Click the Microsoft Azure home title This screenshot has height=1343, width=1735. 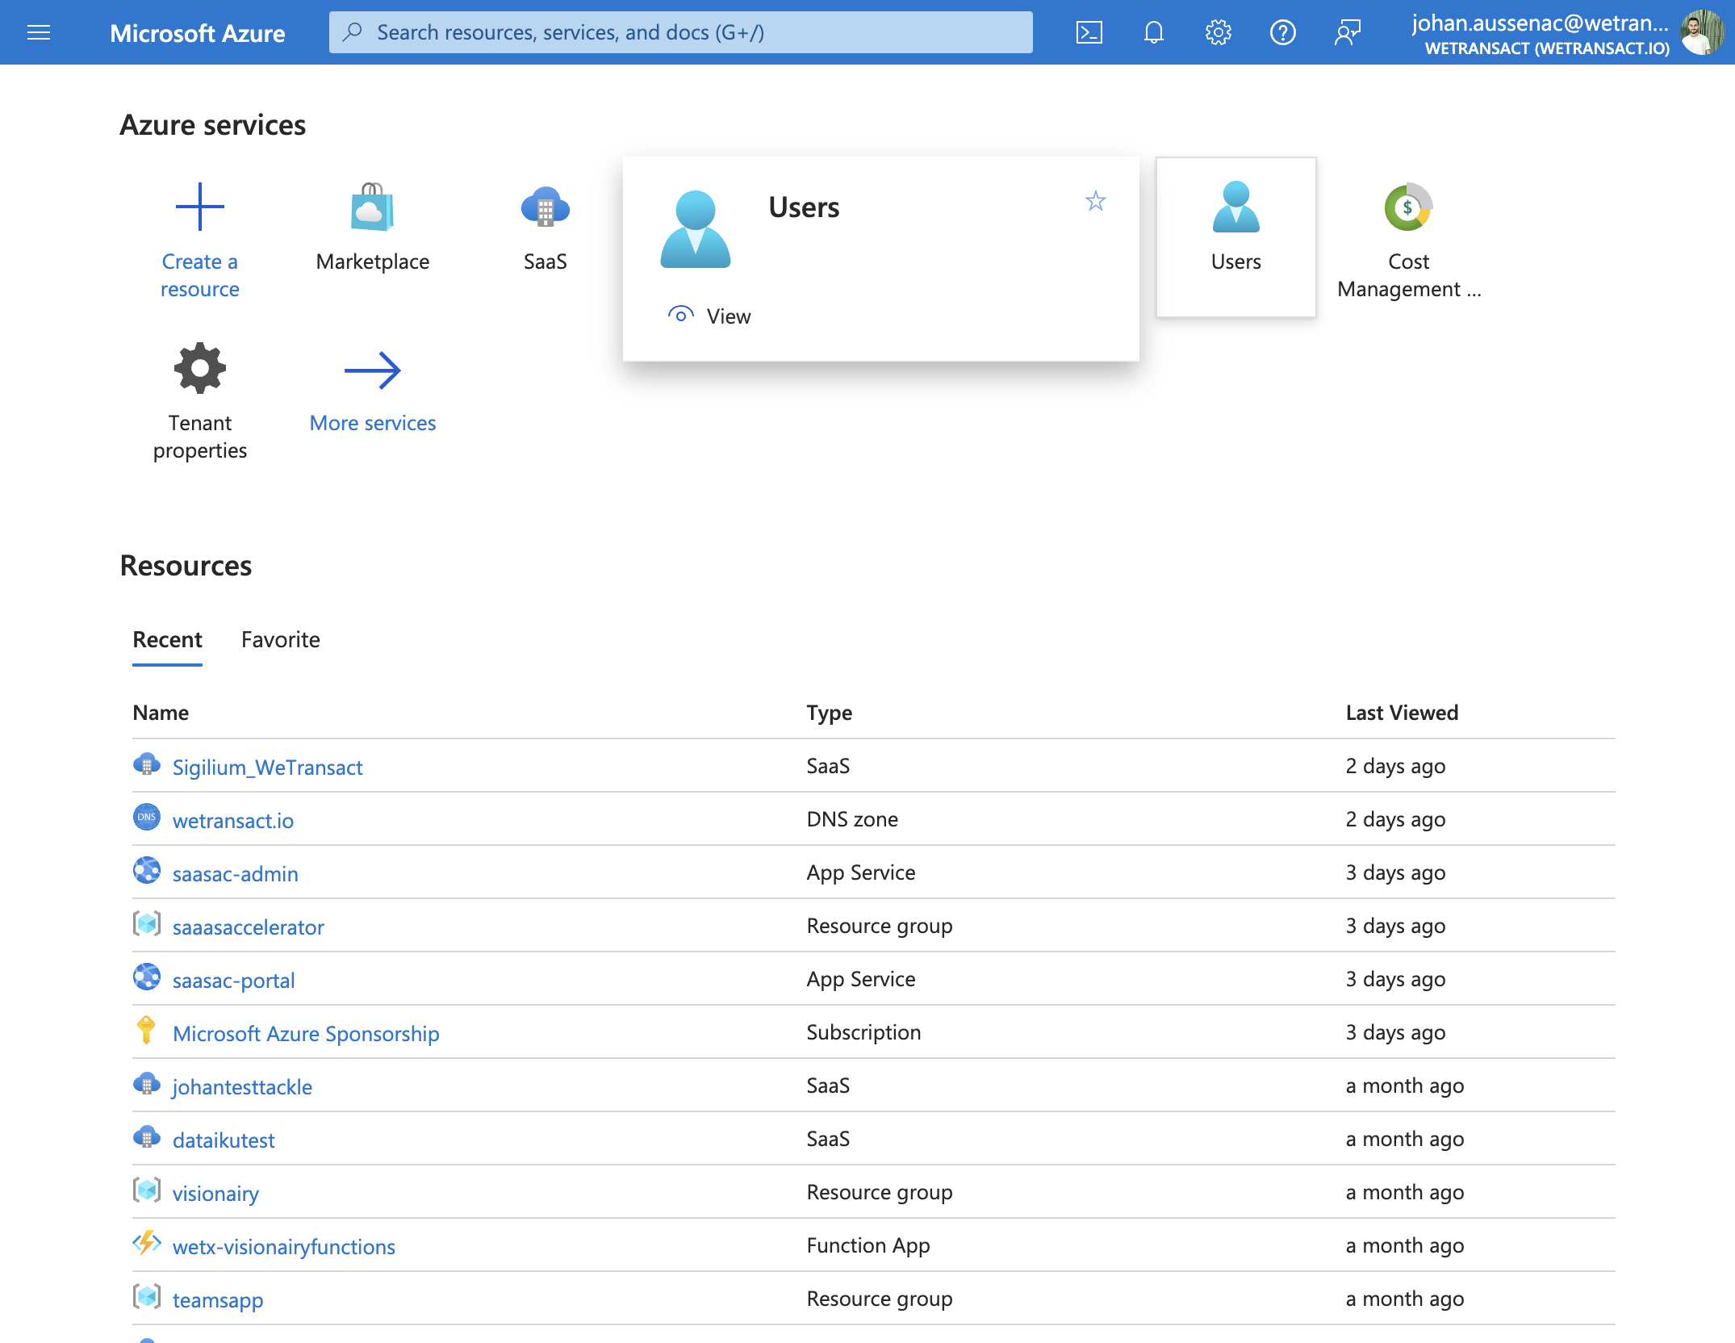[x=197, y=32]
